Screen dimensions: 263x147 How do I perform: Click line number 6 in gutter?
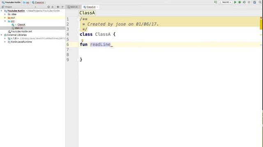pyautogui.click(x=67, y=45)
